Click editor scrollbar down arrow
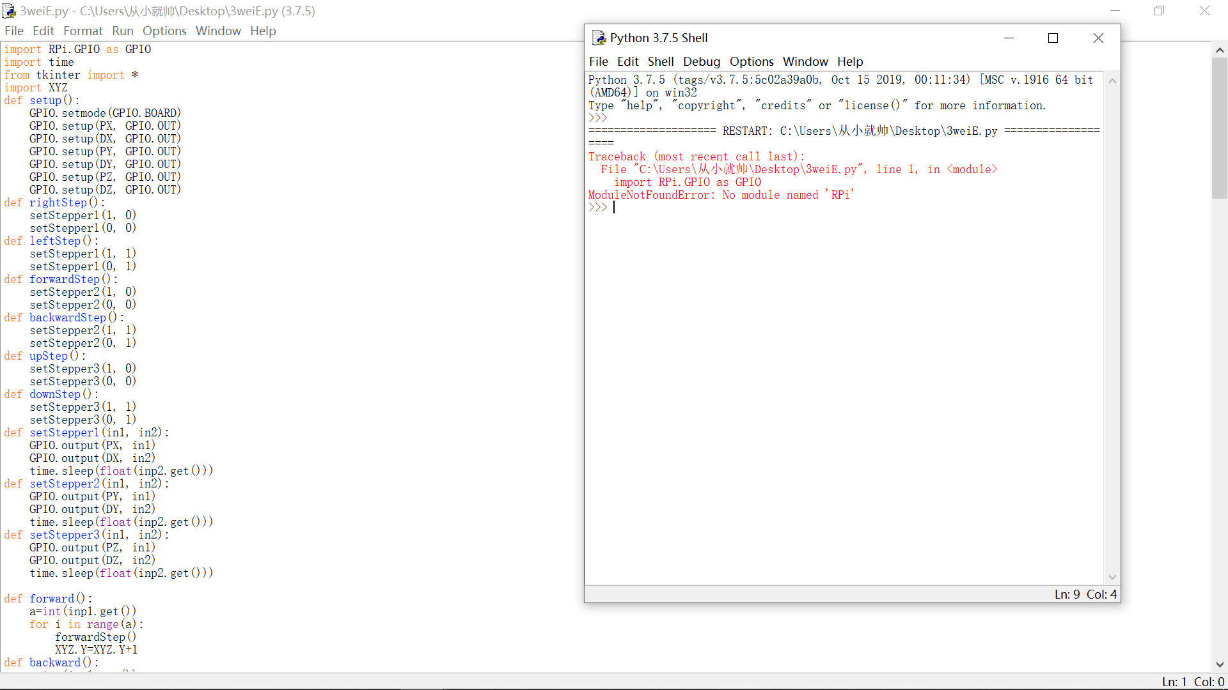This screenshot has height=690, width=1228. tap(1219, 664)
